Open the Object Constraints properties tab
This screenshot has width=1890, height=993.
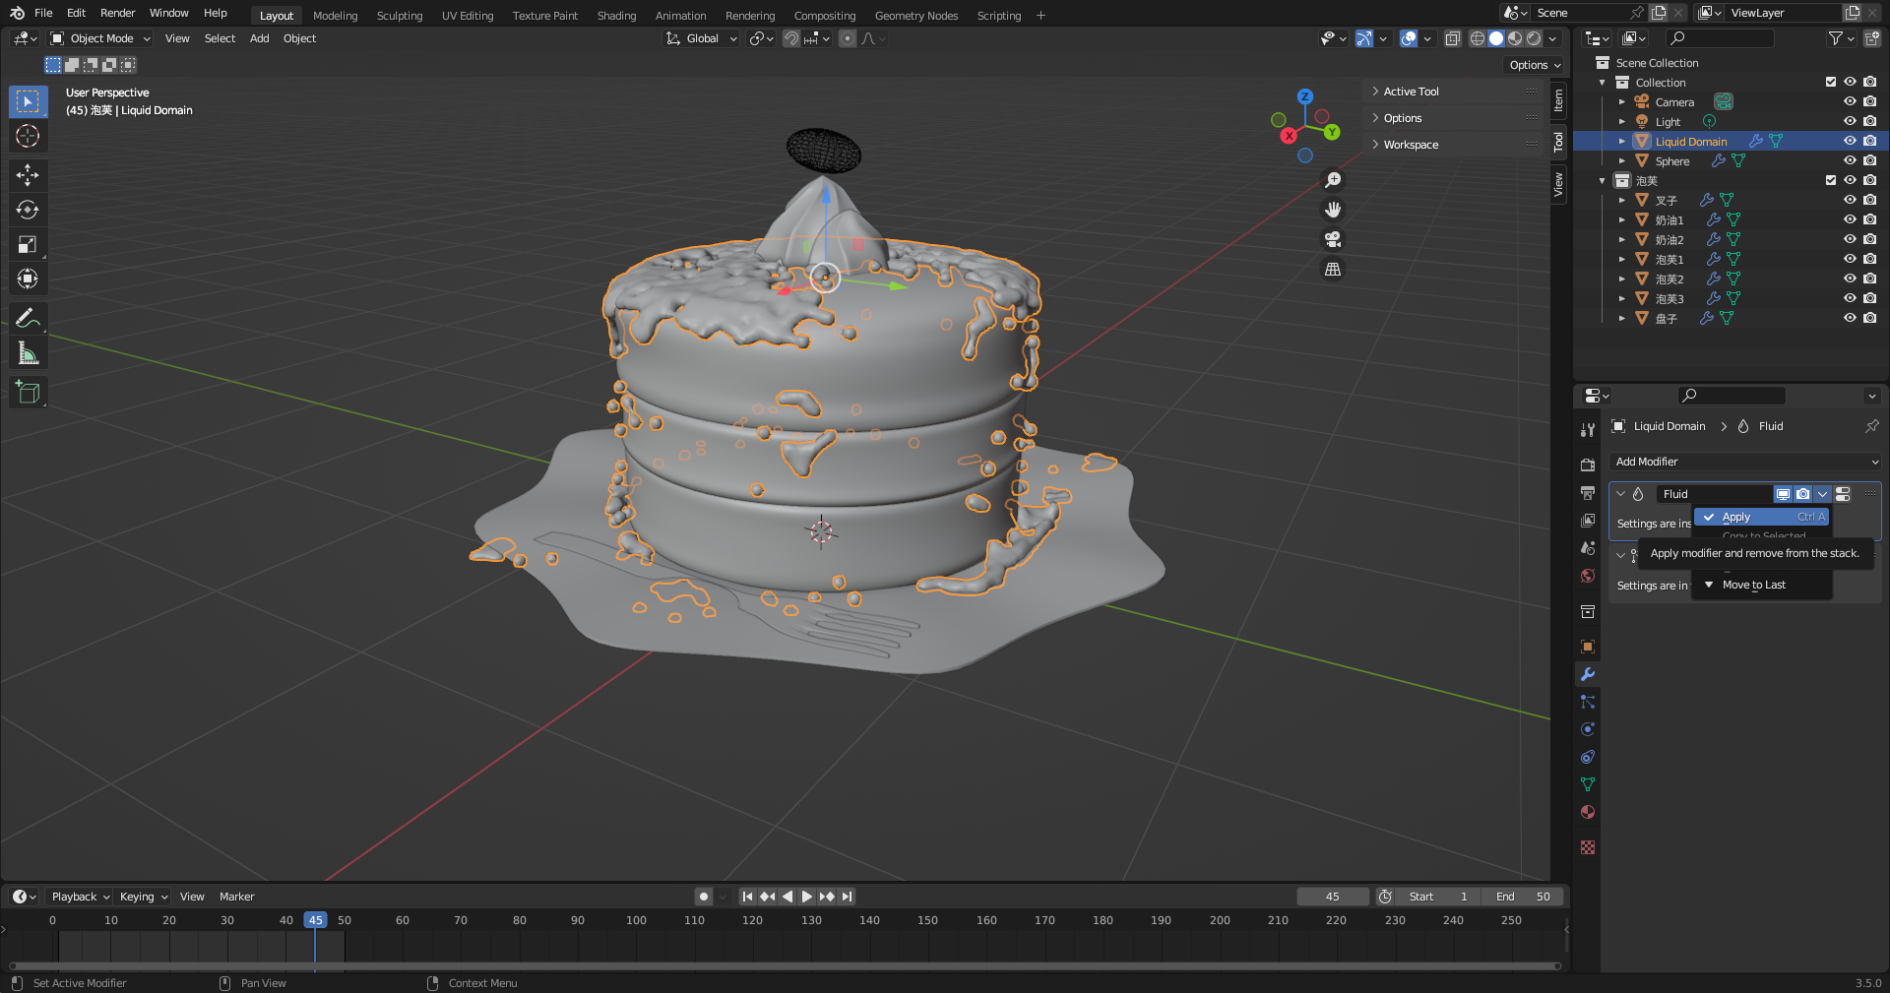pyautogui.click(x=1587, y=757)
